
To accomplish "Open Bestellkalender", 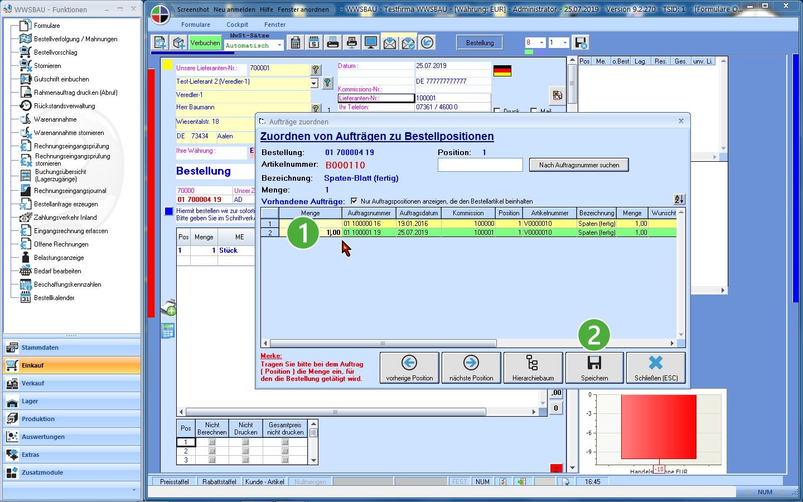I will (x=54, y=298).
